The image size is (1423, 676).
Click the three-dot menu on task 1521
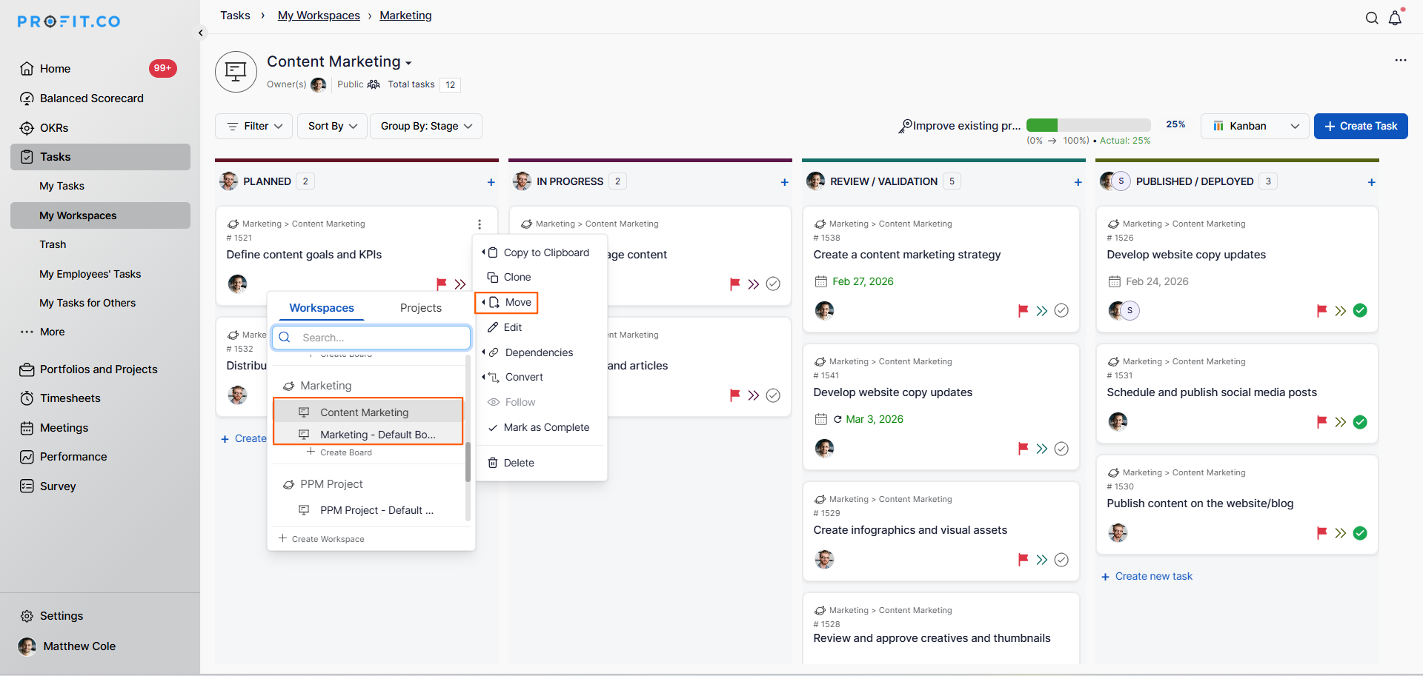click(480, 224)
